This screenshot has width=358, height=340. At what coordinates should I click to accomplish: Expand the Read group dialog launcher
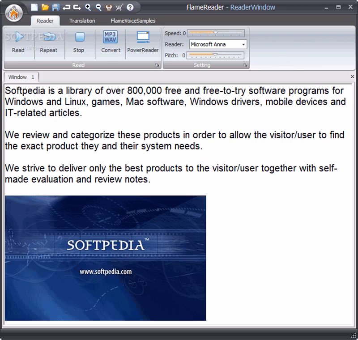point(158,65)
